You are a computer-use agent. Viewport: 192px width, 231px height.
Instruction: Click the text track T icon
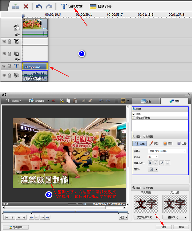[16, 66]
